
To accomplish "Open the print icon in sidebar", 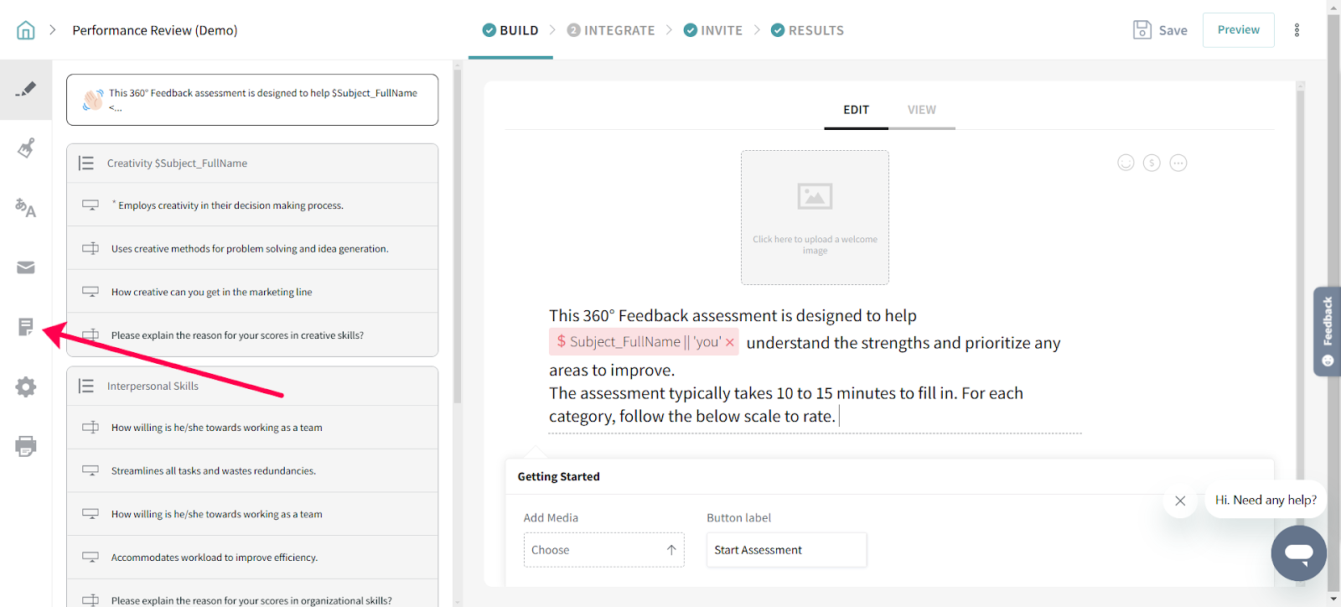I will coord(26,446).
